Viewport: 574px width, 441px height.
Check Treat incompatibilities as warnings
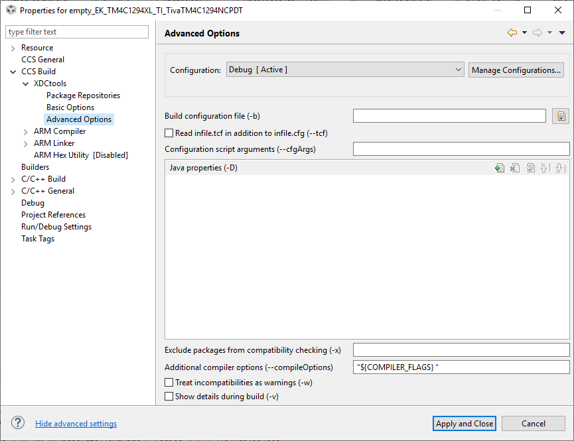point(169,383)
